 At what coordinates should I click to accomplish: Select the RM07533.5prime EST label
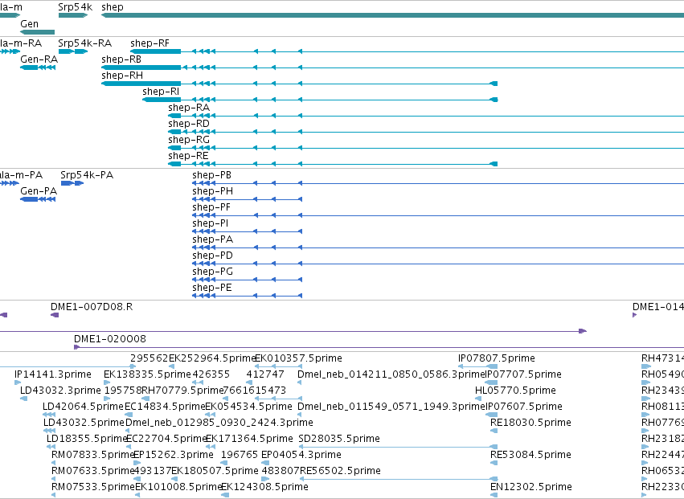(x=93, y=487)
